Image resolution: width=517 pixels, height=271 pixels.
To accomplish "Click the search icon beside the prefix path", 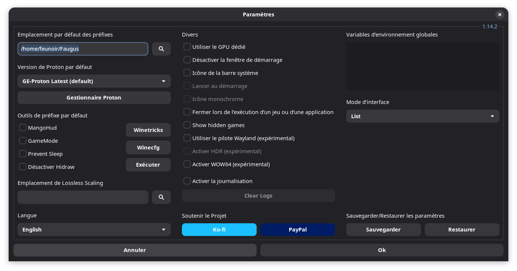I will tap(161, 49).
